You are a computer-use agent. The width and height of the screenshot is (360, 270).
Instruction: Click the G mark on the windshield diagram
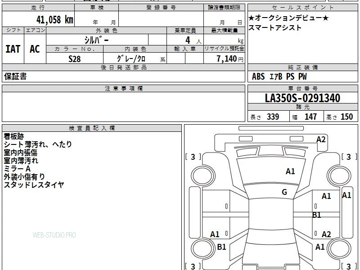tap(284, 192)
